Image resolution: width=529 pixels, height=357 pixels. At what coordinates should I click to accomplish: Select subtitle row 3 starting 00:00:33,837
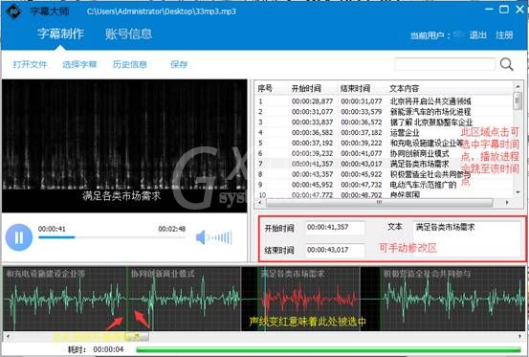(384, 123)
